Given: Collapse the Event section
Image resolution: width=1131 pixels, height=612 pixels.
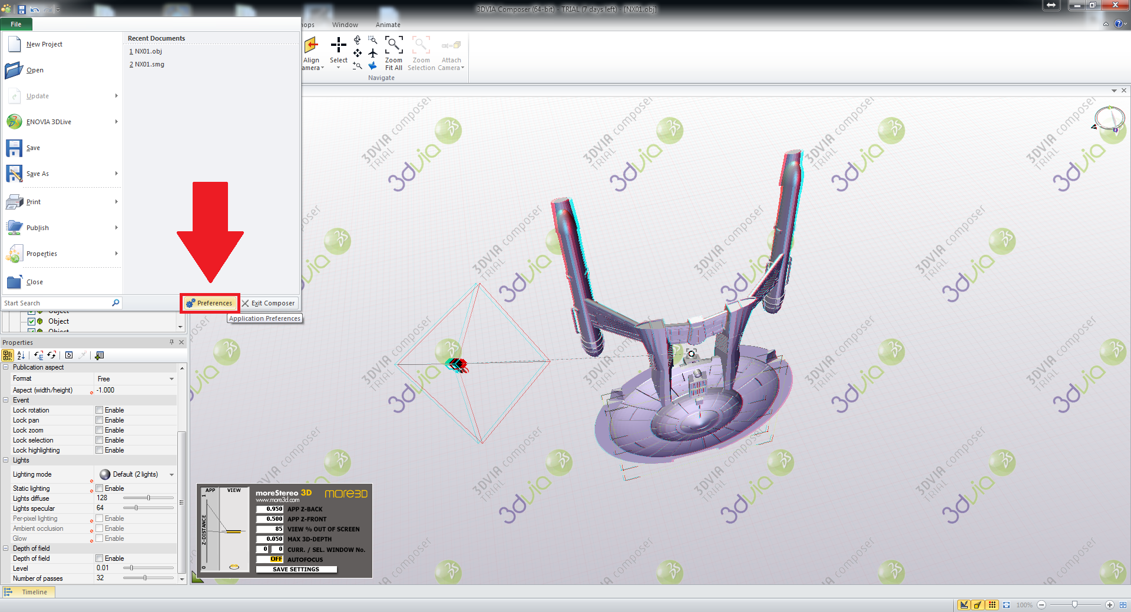Looking at the screenshot, I should [x=6, y=400].
